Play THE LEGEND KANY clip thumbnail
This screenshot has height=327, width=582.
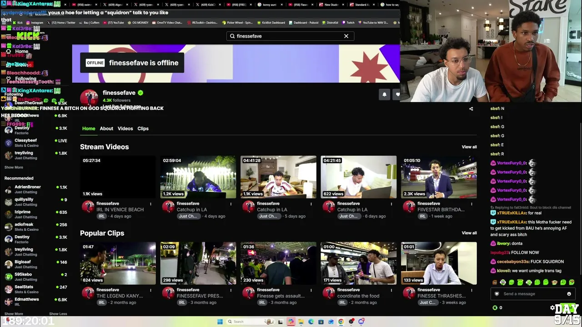[x=118, y=263]
